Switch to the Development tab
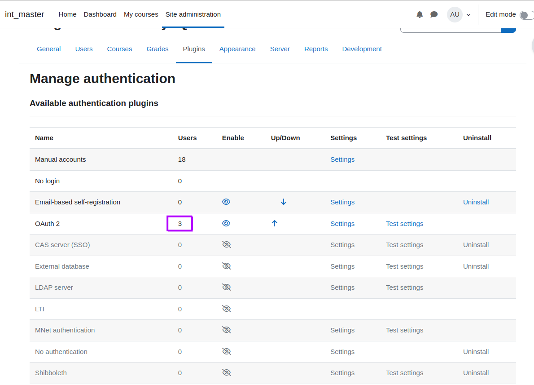 pos(362,49)
